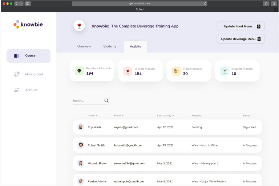Sort by Last activity column arrow

coord(173,116)
